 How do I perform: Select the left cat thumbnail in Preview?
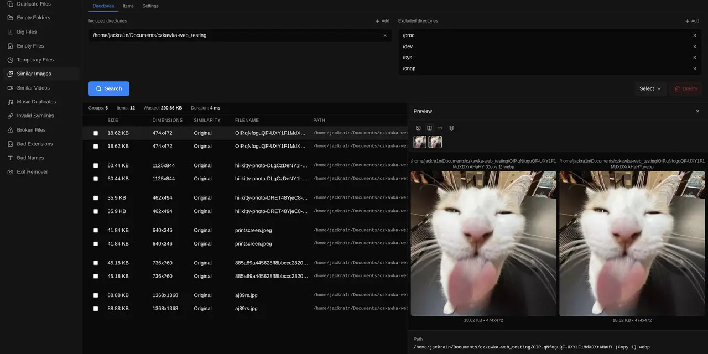click(420, 142)
